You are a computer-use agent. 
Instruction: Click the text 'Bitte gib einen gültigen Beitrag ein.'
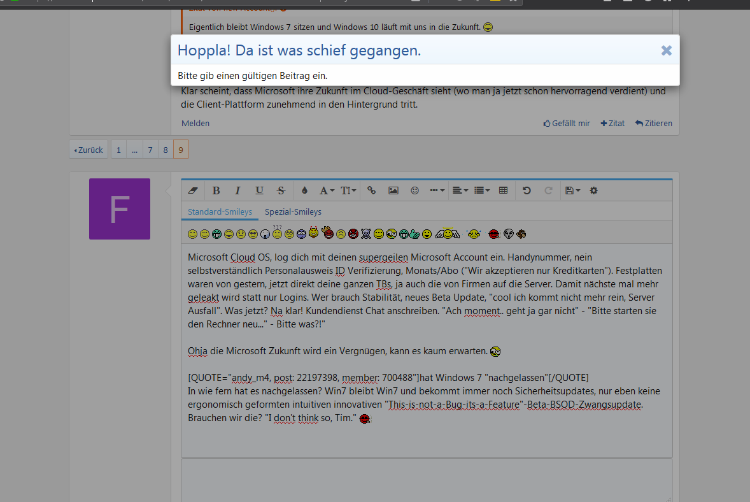[253, 76]
